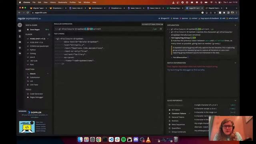Open Slack from the dock
Viewport: 256px width, 144px height.
point(117,140)
